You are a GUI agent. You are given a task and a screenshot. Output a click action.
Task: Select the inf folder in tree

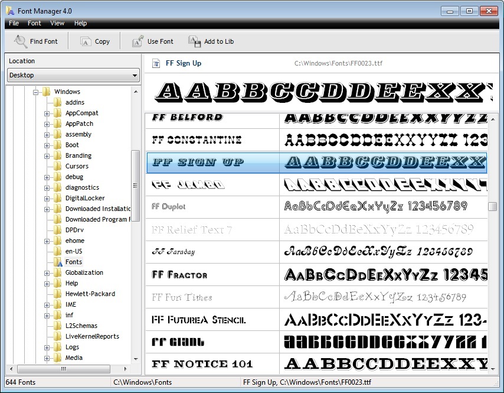coord(69,315)
